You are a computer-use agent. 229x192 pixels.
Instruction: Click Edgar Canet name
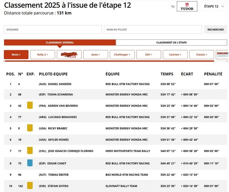click(57, 163)
